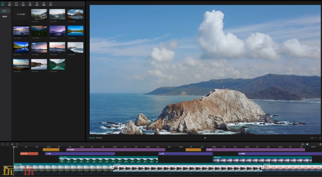Select the last pink-purple effect clip
322x177 pixels.
click(255, 150)
